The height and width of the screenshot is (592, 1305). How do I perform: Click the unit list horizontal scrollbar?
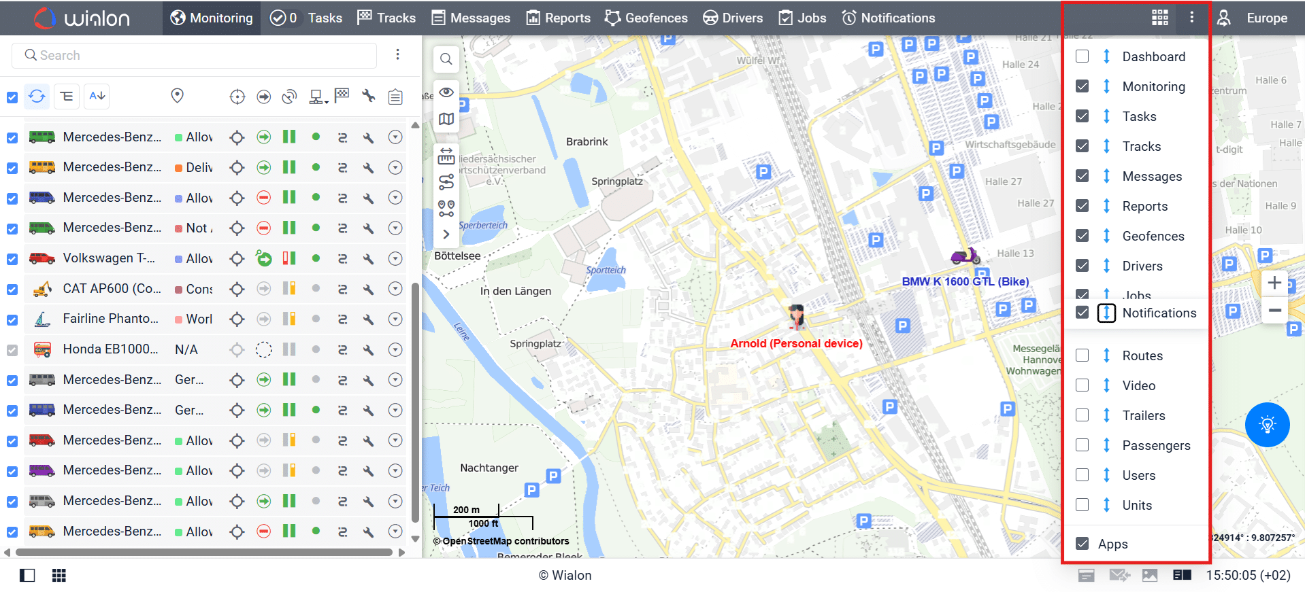pyautogui.click(x=204, y=552)
